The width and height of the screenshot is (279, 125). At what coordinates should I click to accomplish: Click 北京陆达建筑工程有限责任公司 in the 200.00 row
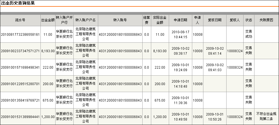click(86, 83)
